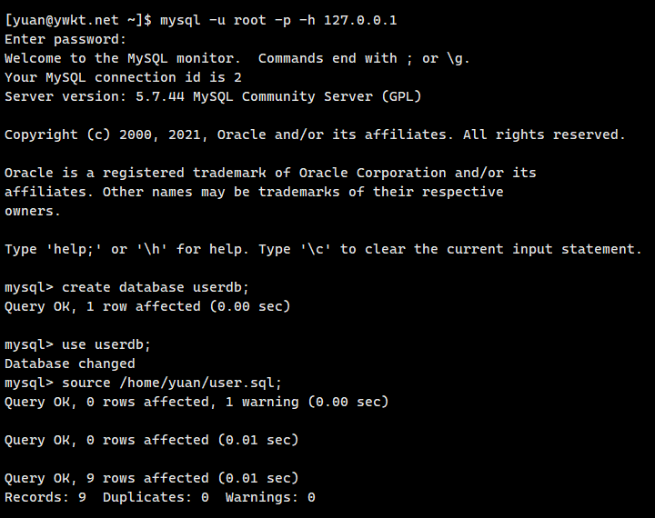The height and width of the screenshot is (518, 655).
Task: Click the 'create database userdb;' command
Action: pos(156,287)
